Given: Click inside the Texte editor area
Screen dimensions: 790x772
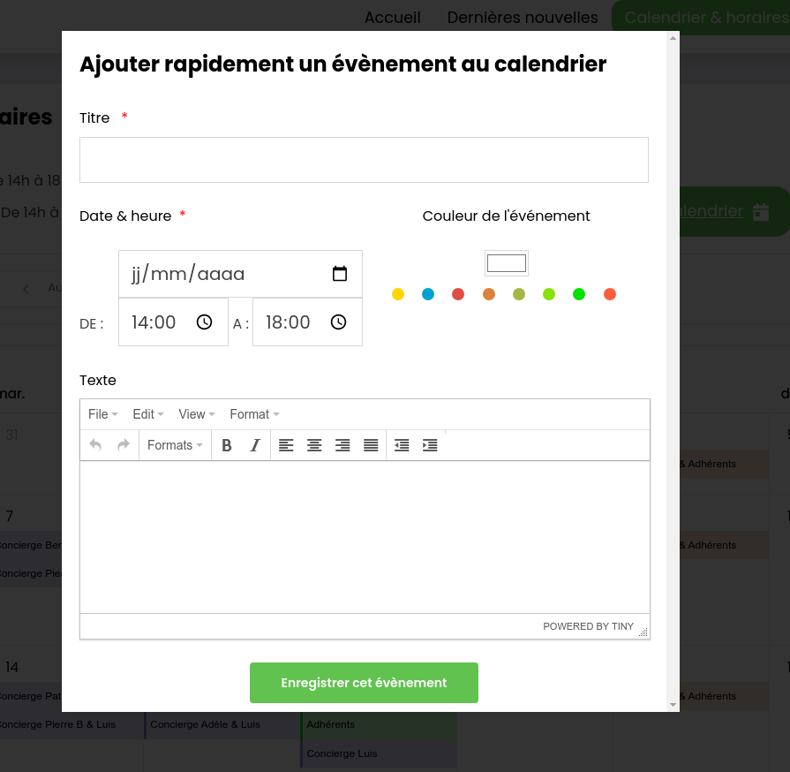Looking at the screenshot, I should [x=365, y=537].
